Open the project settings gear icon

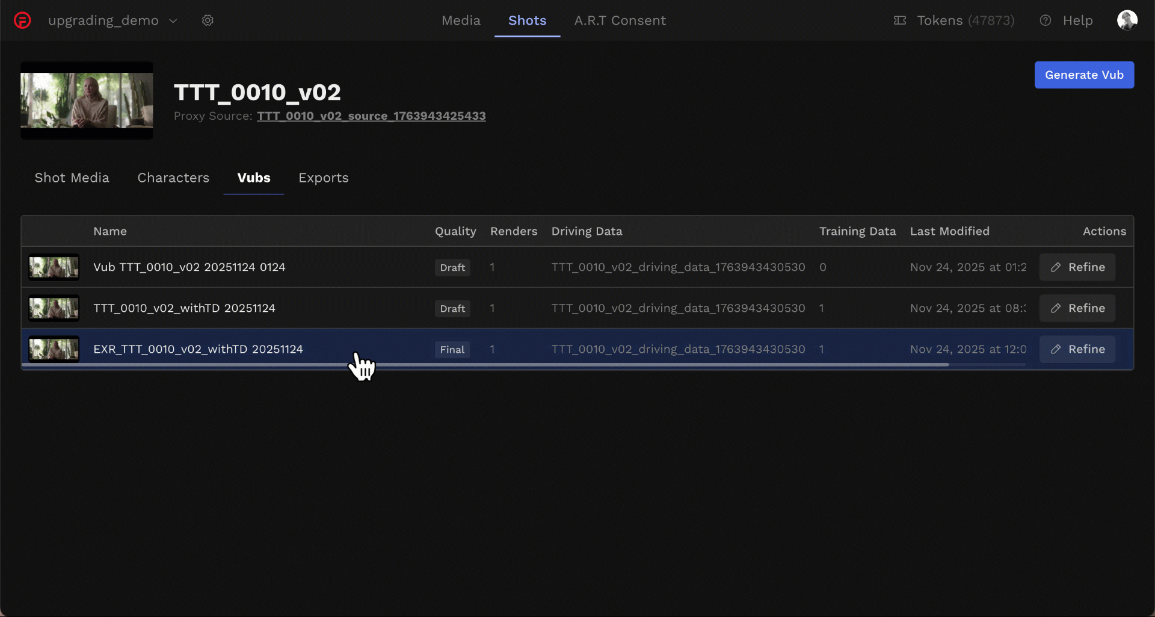(x=208, y=20)
